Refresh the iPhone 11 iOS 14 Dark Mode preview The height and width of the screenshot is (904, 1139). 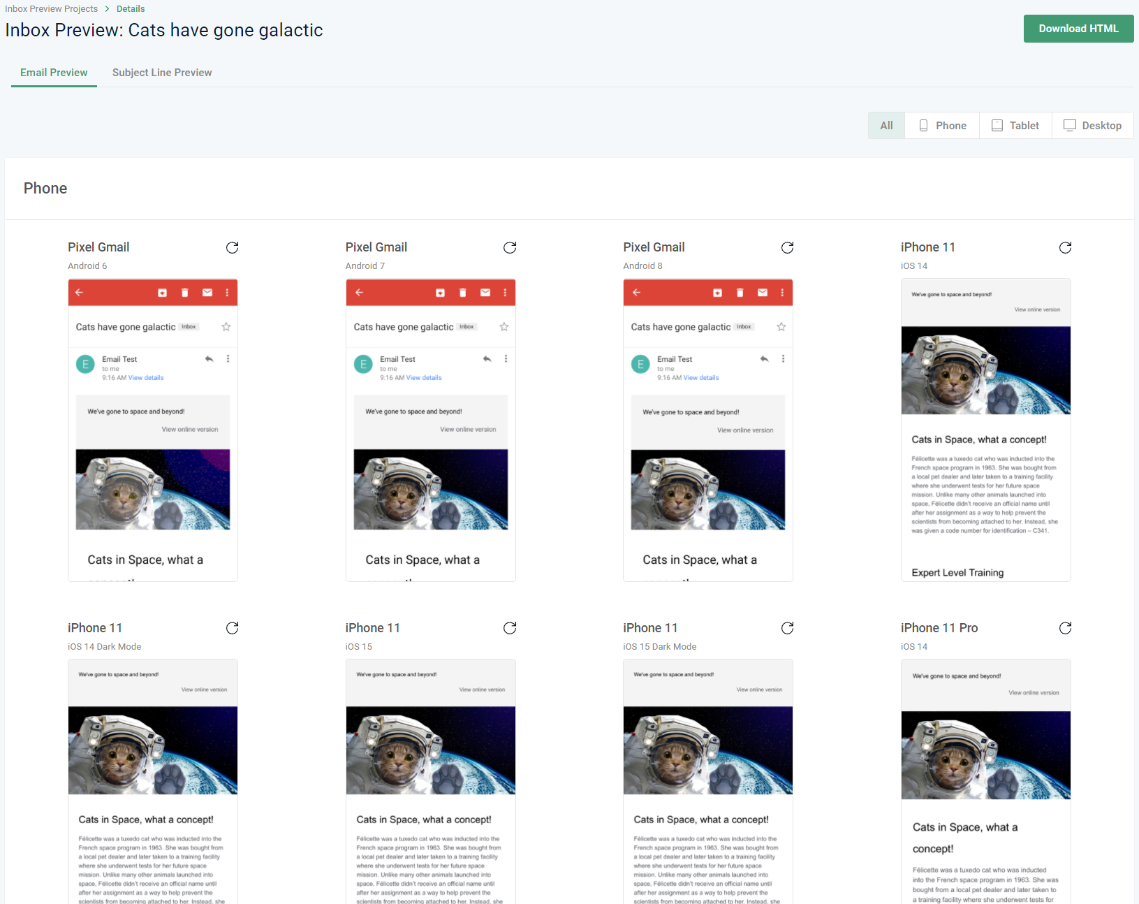click(233, 628)
